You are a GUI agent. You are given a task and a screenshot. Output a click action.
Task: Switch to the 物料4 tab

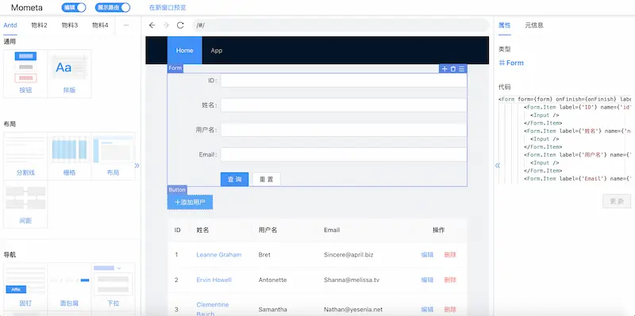tap(100, 25)
